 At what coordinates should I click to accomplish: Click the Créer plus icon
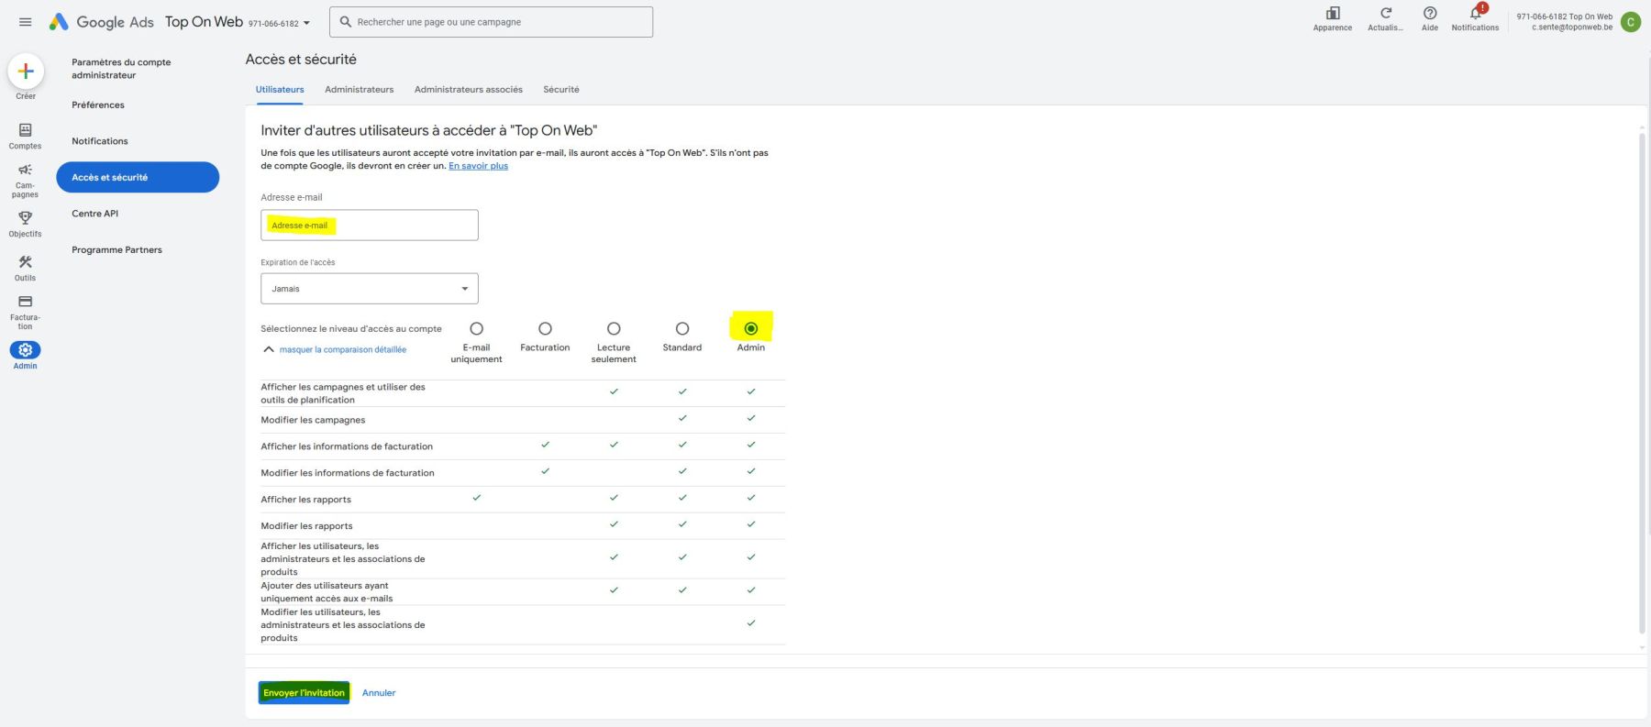(26, 72)
